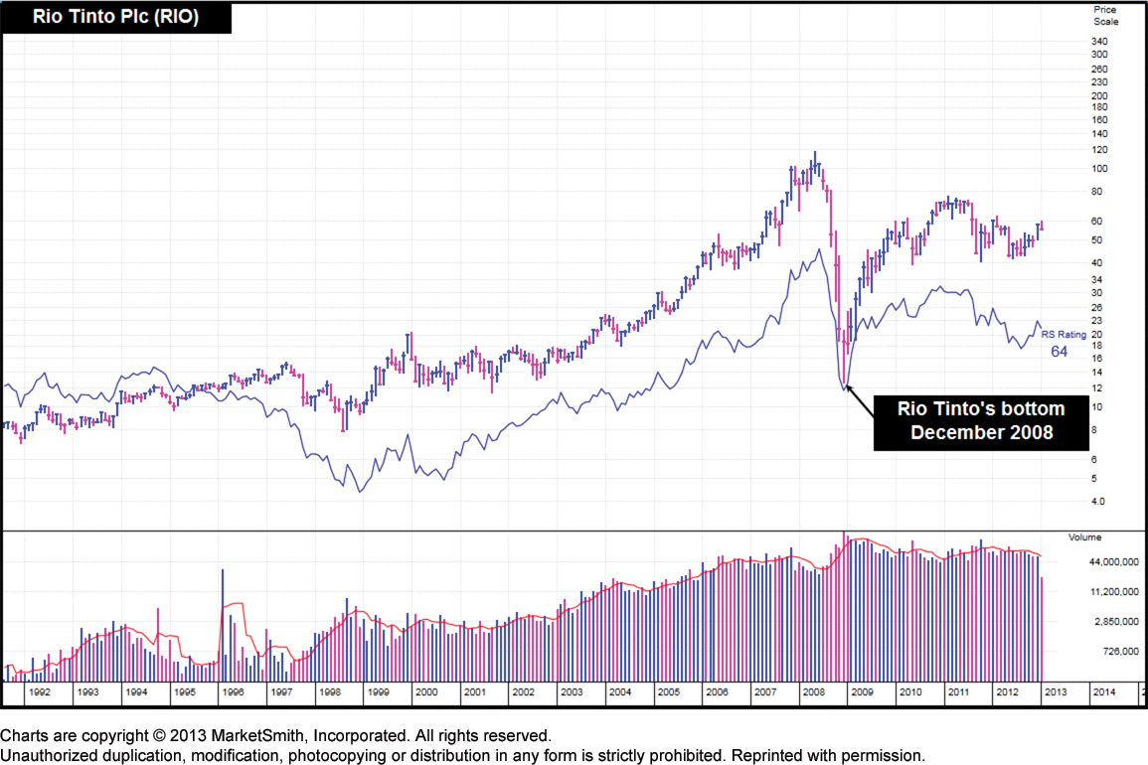
Task: Click the Rio Tinto Plc (RIO) chart title
Action: tap(115, 17)
